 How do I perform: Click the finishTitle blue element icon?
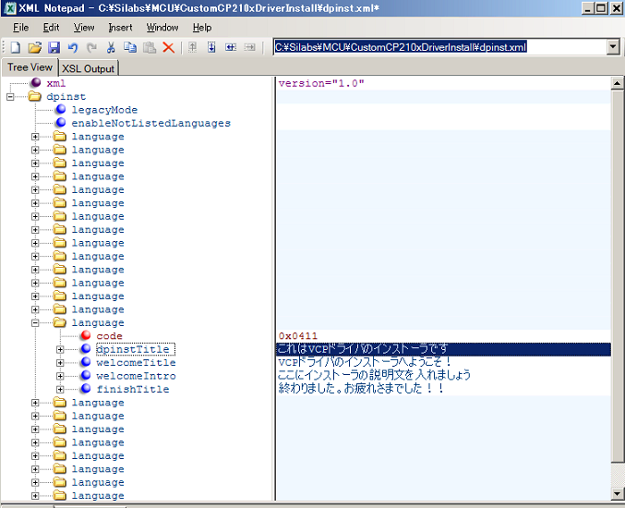point(86,388)
